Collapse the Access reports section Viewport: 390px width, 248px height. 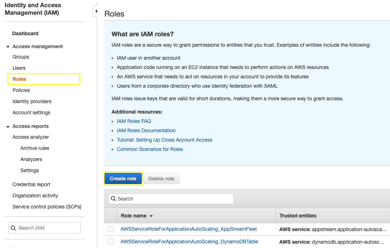point(8,127)
